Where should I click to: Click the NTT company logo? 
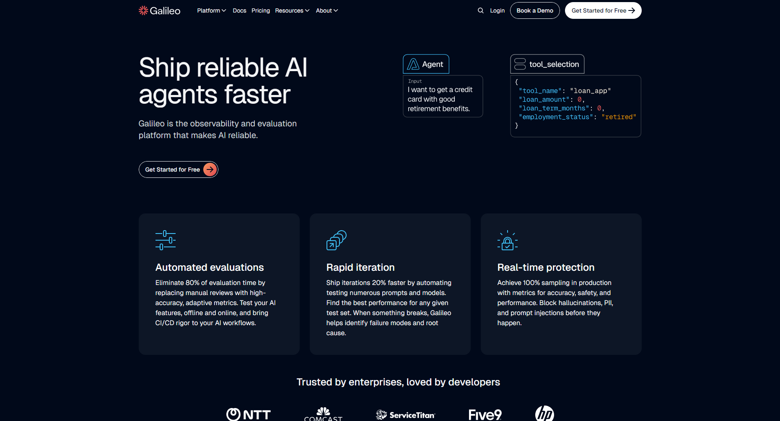point(249,414)
